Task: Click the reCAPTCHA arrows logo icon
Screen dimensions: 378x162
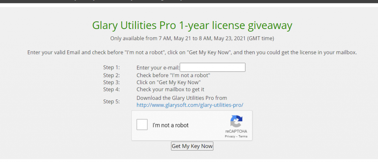Action: 236,121
